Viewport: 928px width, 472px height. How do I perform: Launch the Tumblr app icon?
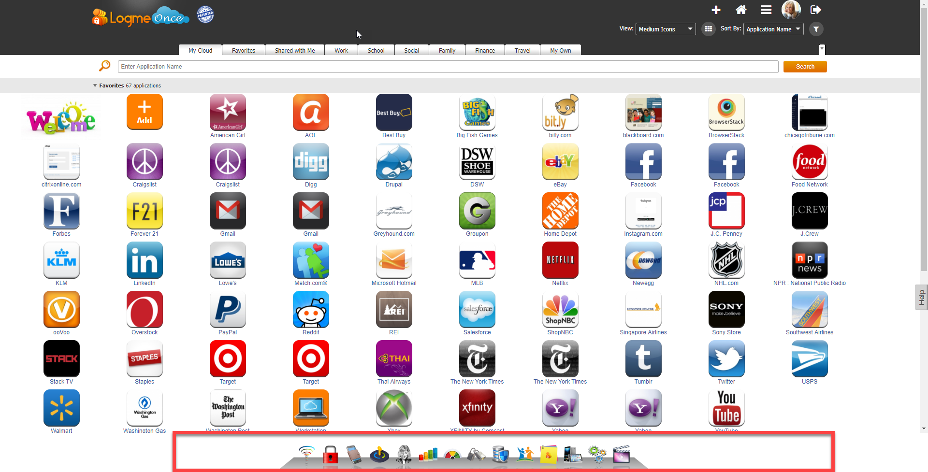(x=643, y=358)
